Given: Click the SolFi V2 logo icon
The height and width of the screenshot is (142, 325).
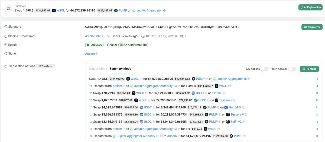Looking at the screenshot, I should coord(228,122).
